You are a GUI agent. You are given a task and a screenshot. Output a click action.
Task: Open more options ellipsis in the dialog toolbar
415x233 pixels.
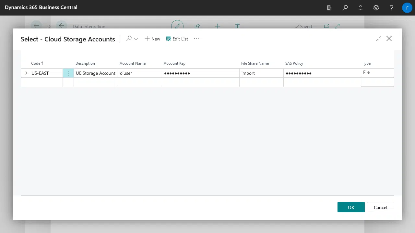click(196, 39)
